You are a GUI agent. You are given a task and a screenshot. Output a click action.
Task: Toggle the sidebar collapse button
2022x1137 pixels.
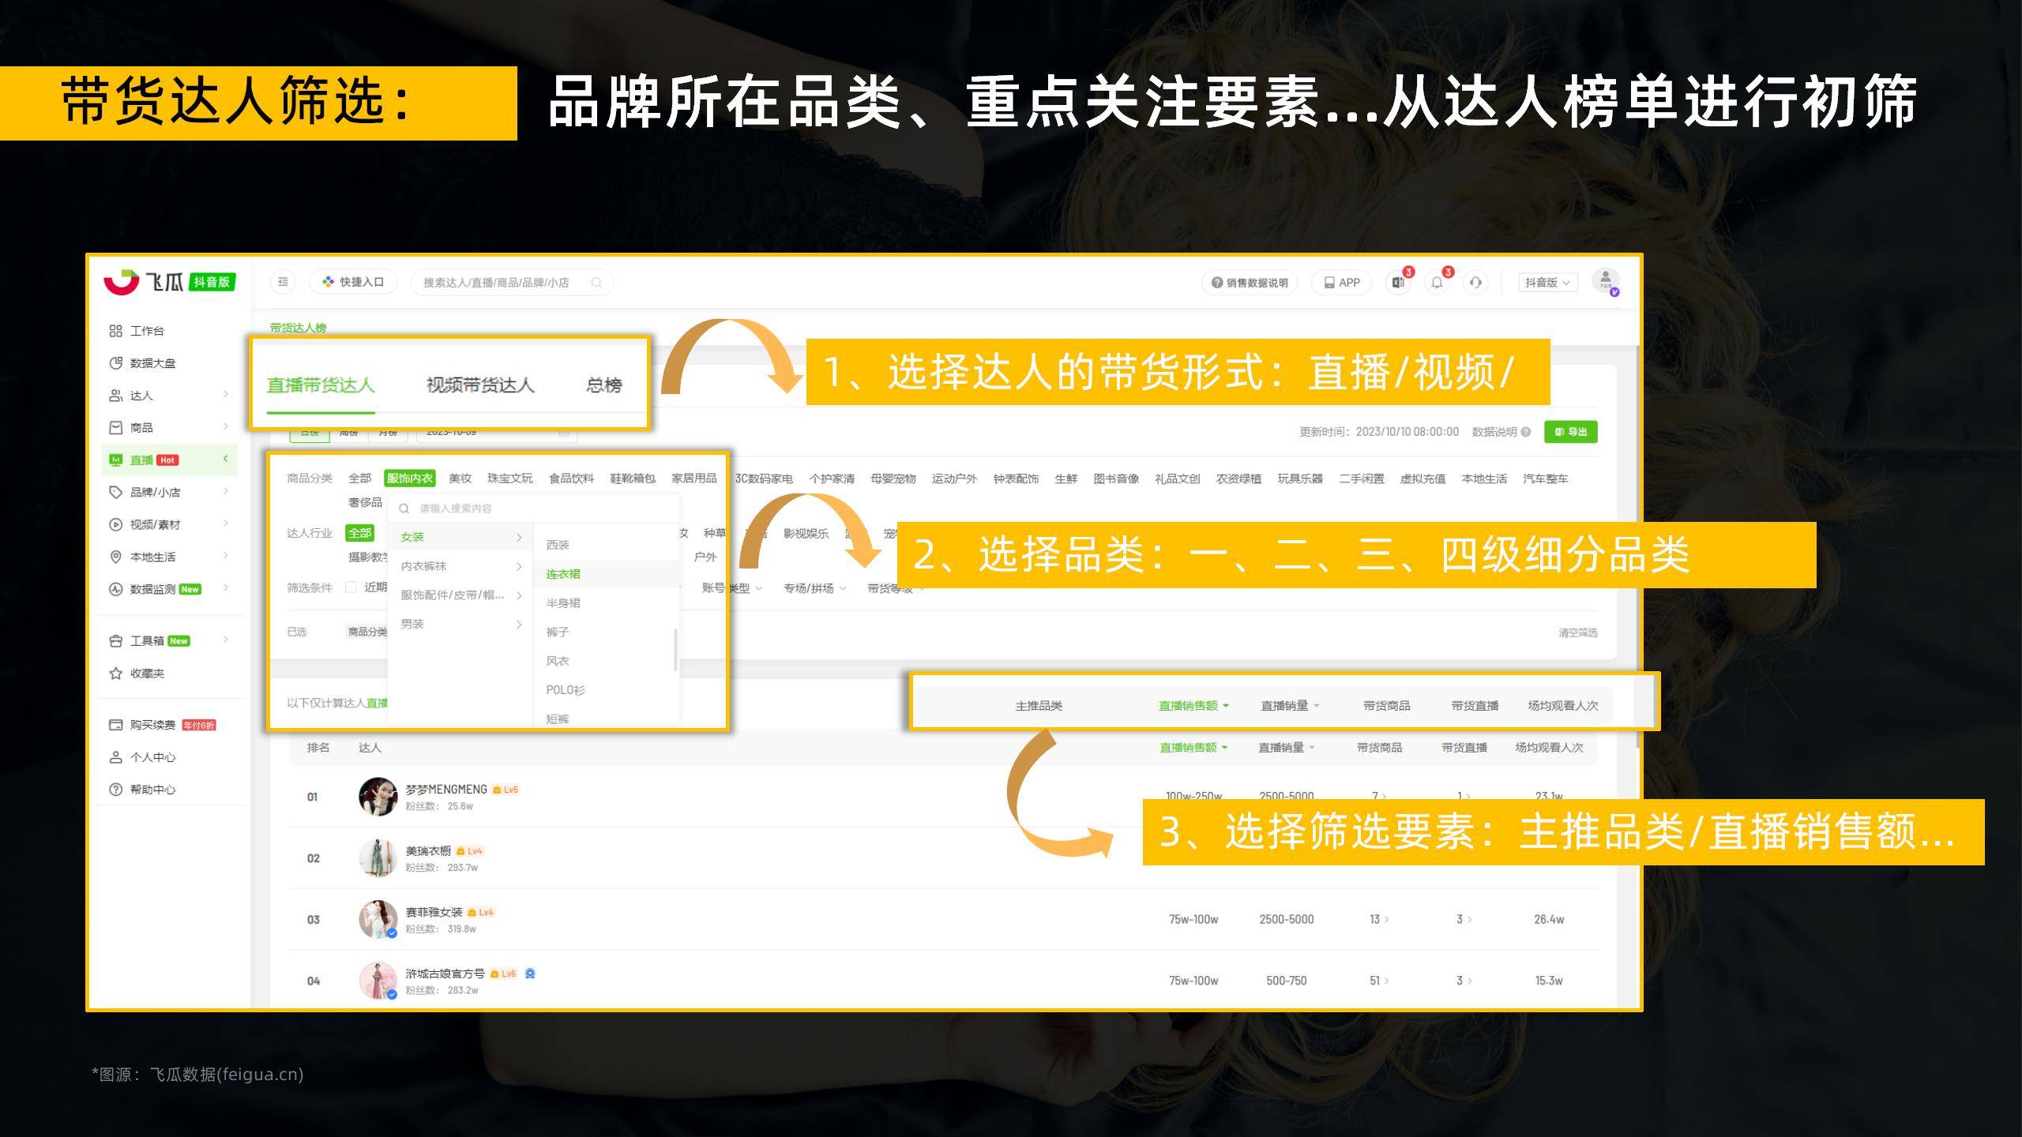tap(282, 282)
